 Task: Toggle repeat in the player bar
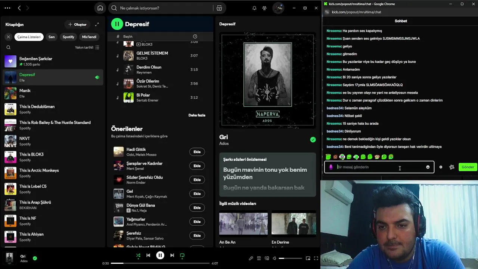tap(182, 255)
